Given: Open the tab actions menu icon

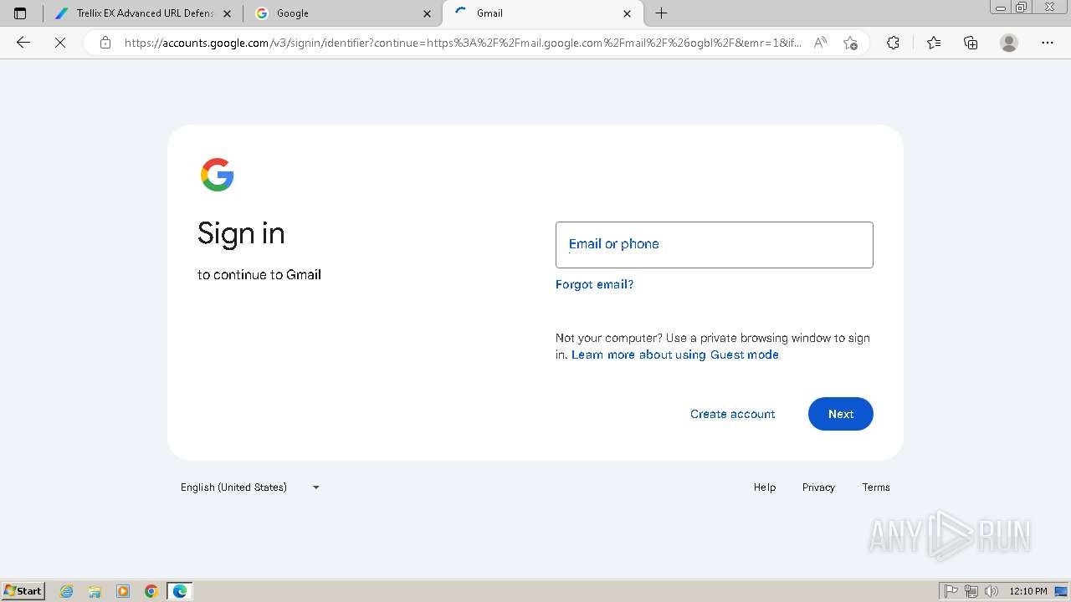Looking at the screenshot, I should (20, 13).
